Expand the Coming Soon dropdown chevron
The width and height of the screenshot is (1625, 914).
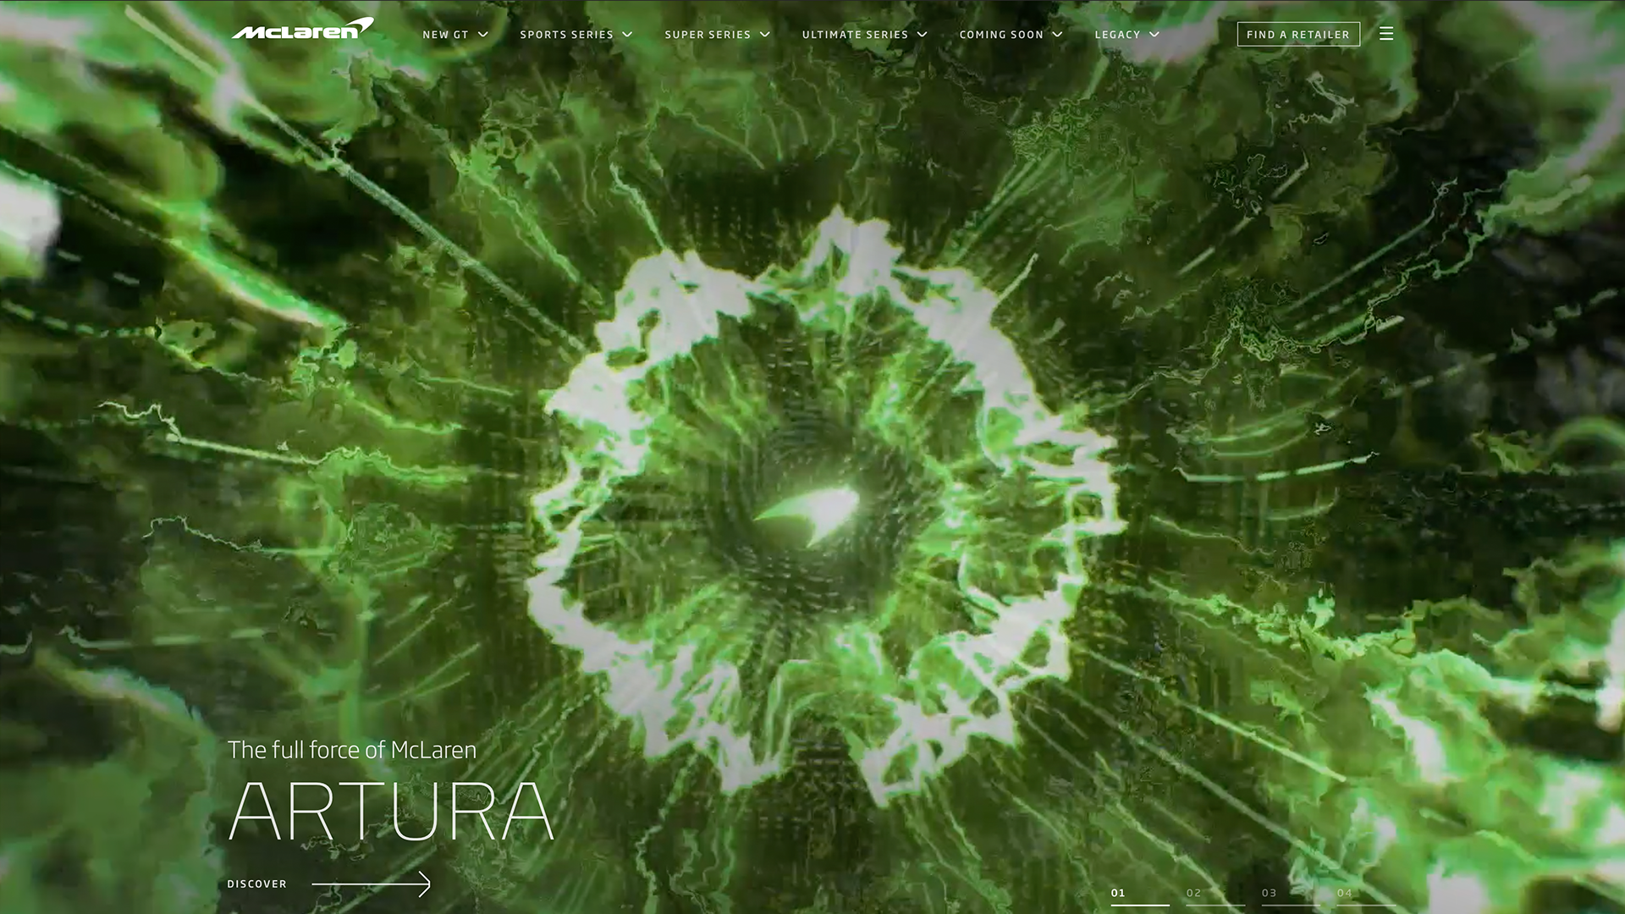[x=1057, y=35]
